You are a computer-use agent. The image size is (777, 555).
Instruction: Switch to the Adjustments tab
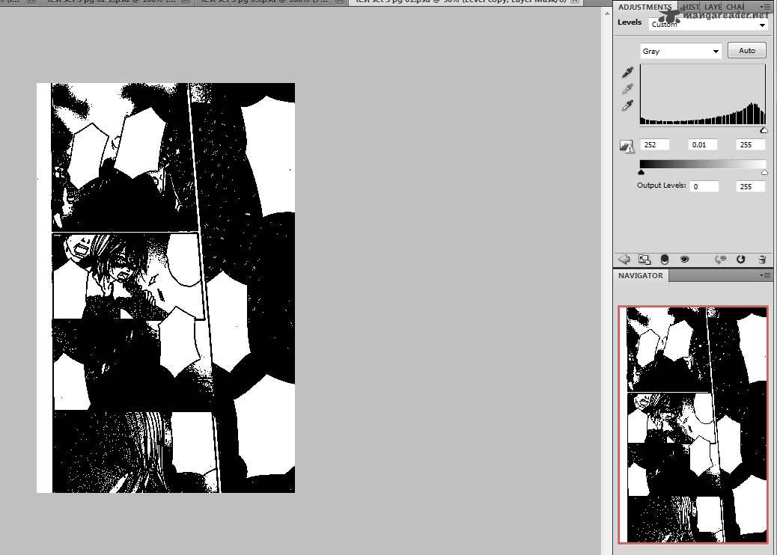(x=645, y=7)
